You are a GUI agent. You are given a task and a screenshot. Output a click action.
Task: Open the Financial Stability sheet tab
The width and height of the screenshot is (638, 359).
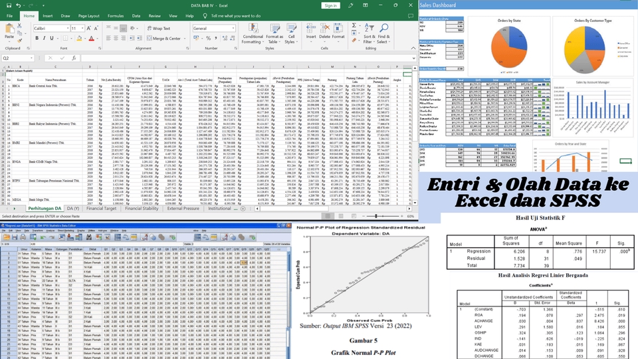tap(142, 208)
